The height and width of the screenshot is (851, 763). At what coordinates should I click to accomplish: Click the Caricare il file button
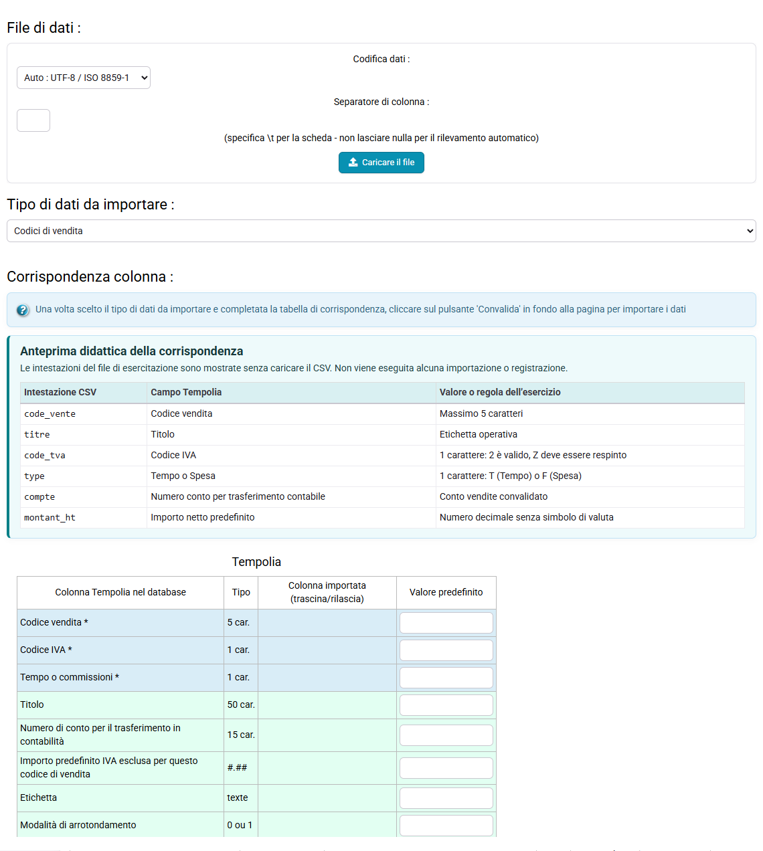(x=381, y=163)
